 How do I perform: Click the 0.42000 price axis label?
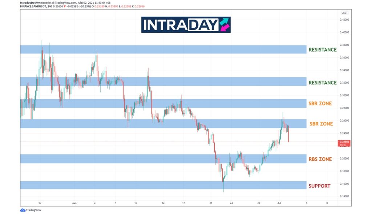tap(345, 20)
